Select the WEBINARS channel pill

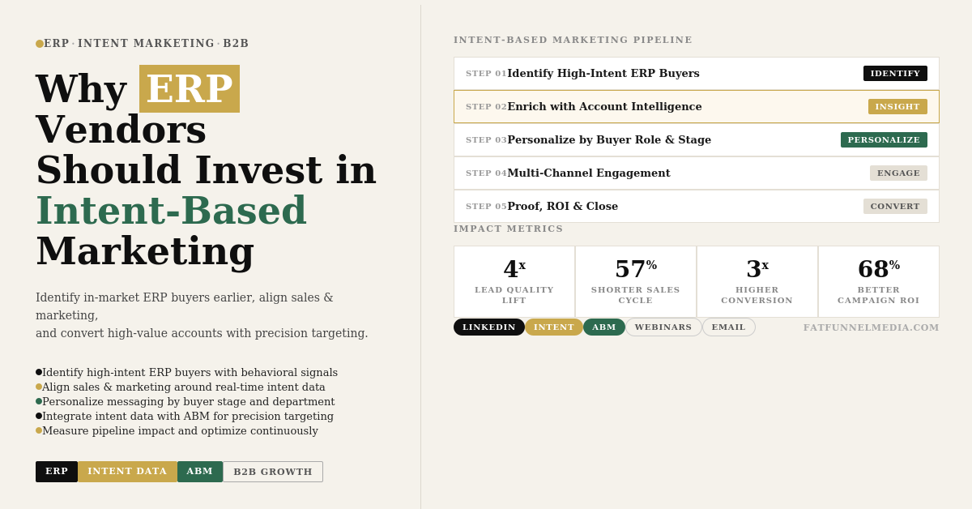click(663, 327)
